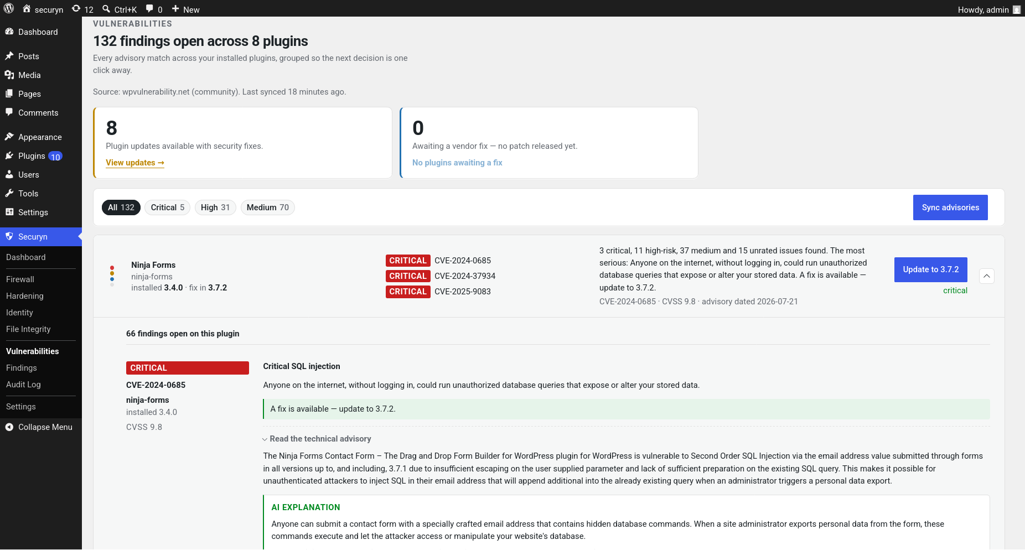Open the Ctrl+K search icon
The image size is (1025, 550).
[x=106, y=9]
